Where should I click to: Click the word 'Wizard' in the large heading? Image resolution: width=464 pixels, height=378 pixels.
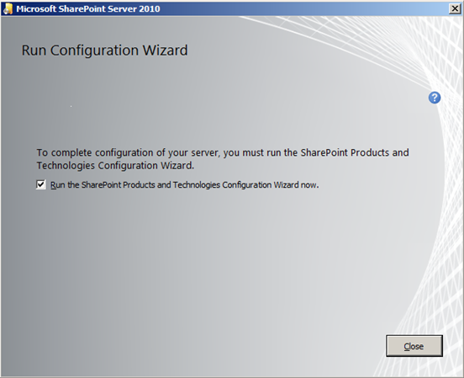[165, 50]
